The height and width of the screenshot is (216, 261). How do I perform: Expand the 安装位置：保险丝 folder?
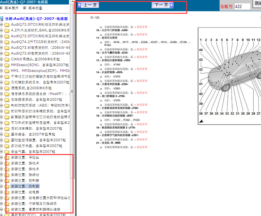point(1,157)
